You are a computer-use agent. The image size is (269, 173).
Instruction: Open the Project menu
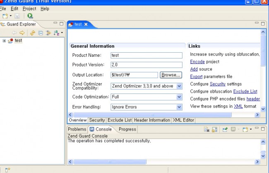pos(29,8)
